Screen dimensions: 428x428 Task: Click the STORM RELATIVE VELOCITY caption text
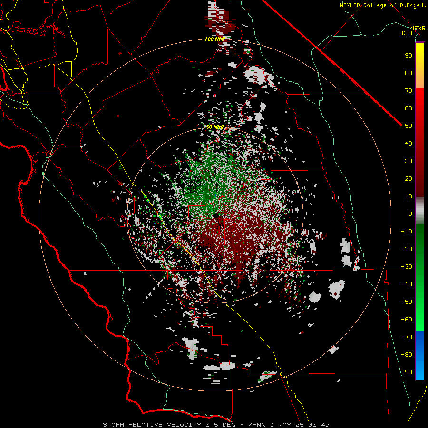152,425
